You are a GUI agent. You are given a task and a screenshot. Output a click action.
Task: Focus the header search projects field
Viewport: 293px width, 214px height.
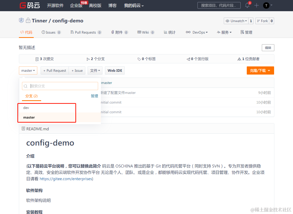click(219, 5)
